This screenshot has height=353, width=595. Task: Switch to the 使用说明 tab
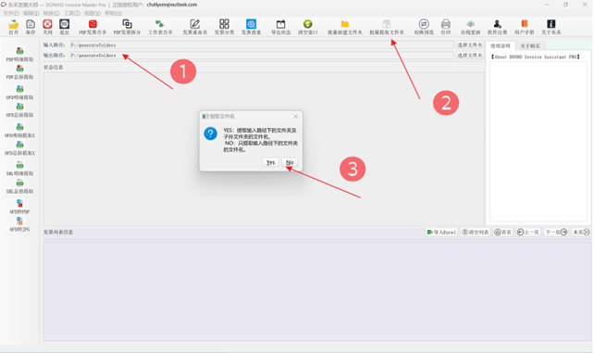[501, 46]
